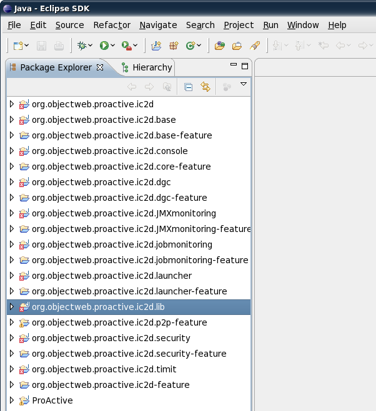
Task: Open the New wizard dropdown arrow
Action: [x=27, y=46]
